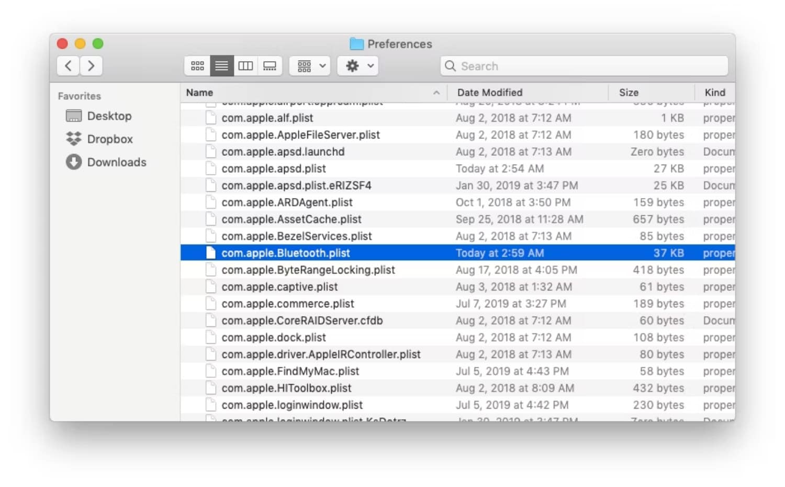Click file icon of com.apple.apsd.launchd

click(211, 152)
